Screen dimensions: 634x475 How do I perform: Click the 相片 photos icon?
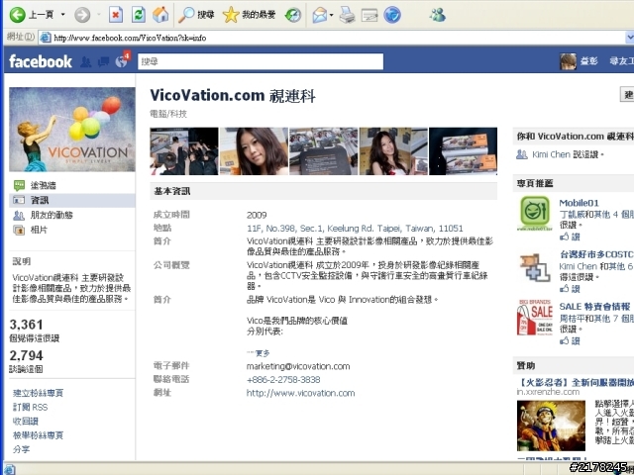coord(19,231)
